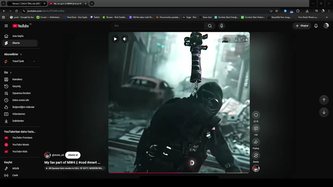Screen dimensions: 333x187
Task: Open the browser downloads
Action: tap(307, 11)
